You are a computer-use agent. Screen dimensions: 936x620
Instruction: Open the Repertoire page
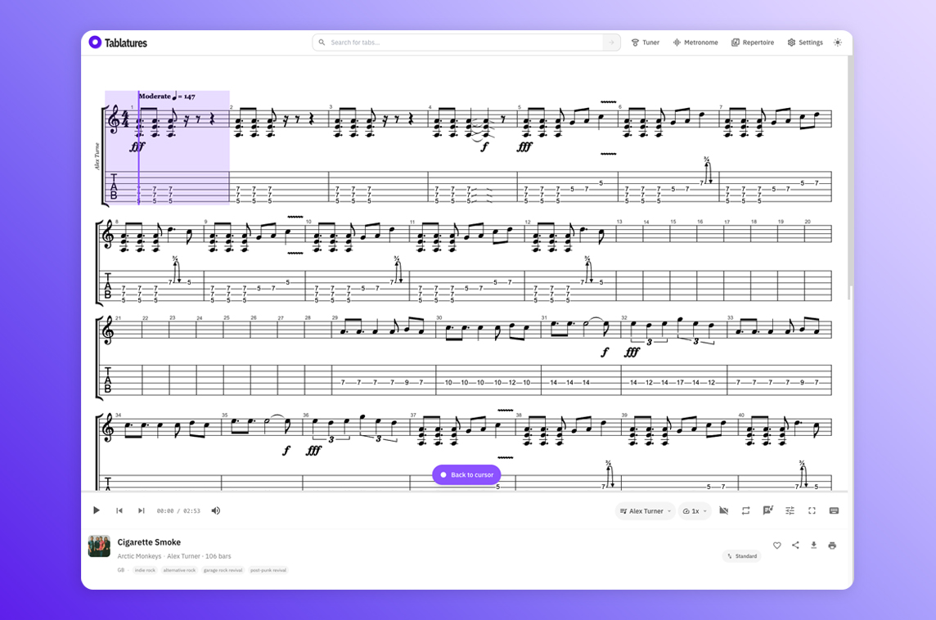(x=753, y=43)
